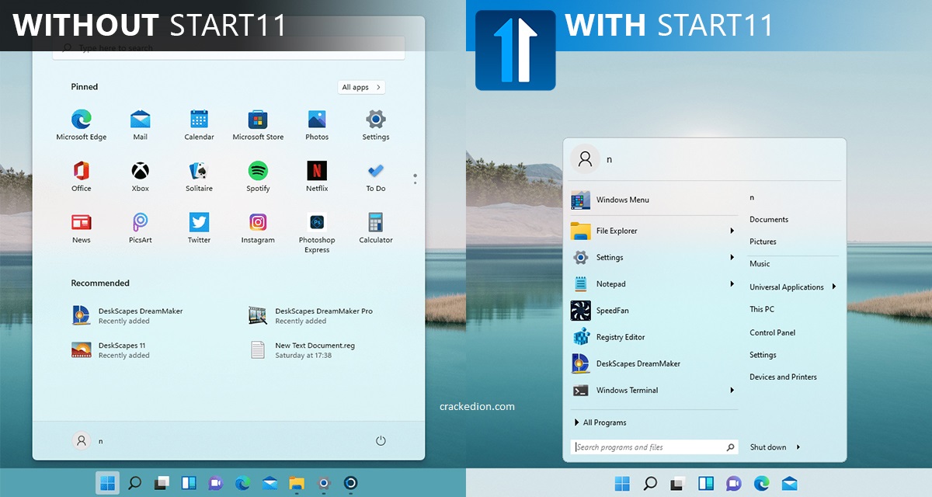The image size is (932, 497).
Task: Select SpeedFan in Start11 menu
Action: point(654,311)
